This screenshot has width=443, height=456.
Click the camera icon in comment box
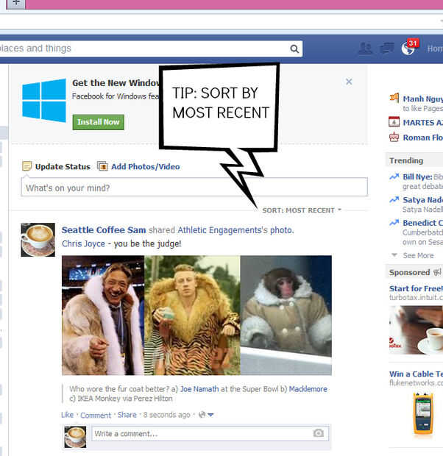(x=319, y=433)
